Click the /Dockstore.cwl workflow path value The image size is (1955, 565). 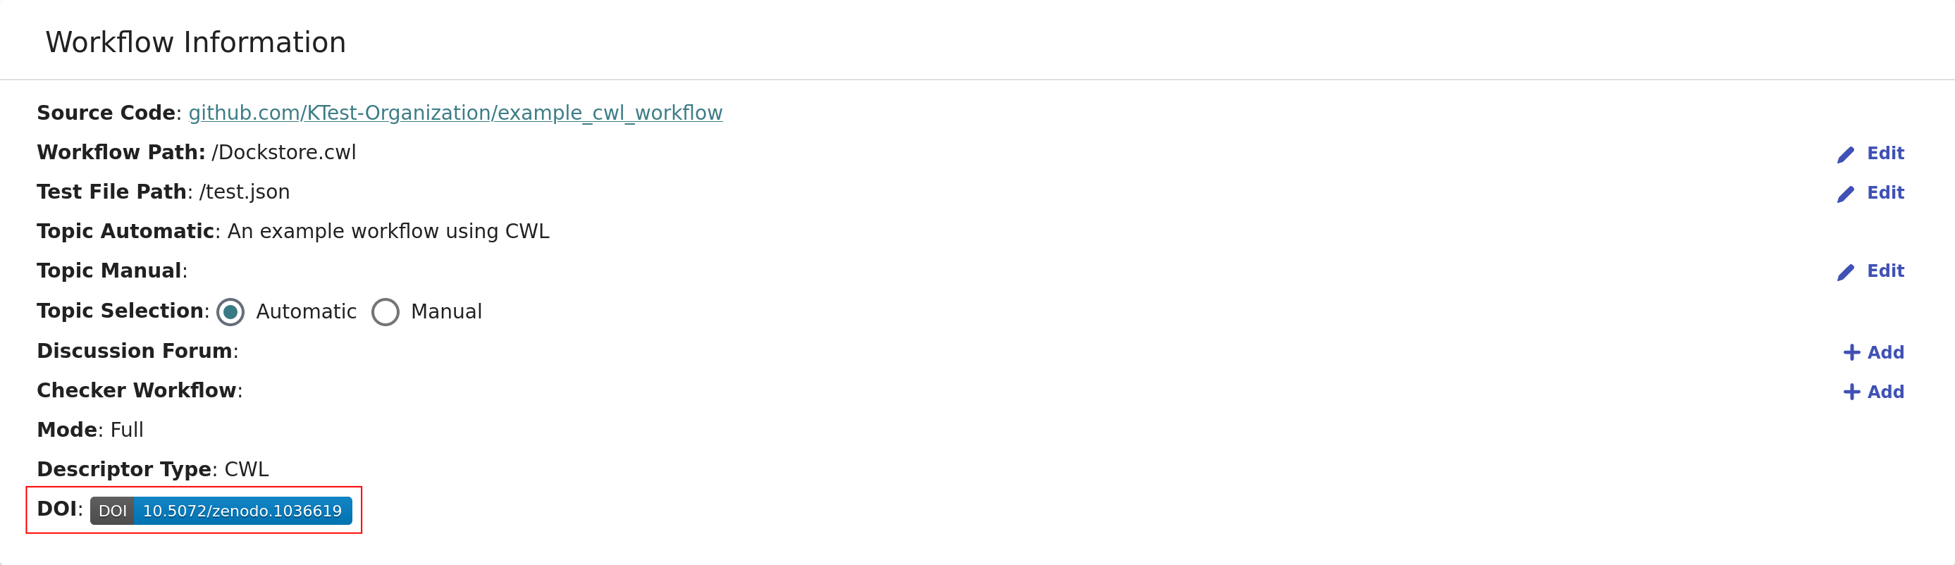click(x=284, y=152)
